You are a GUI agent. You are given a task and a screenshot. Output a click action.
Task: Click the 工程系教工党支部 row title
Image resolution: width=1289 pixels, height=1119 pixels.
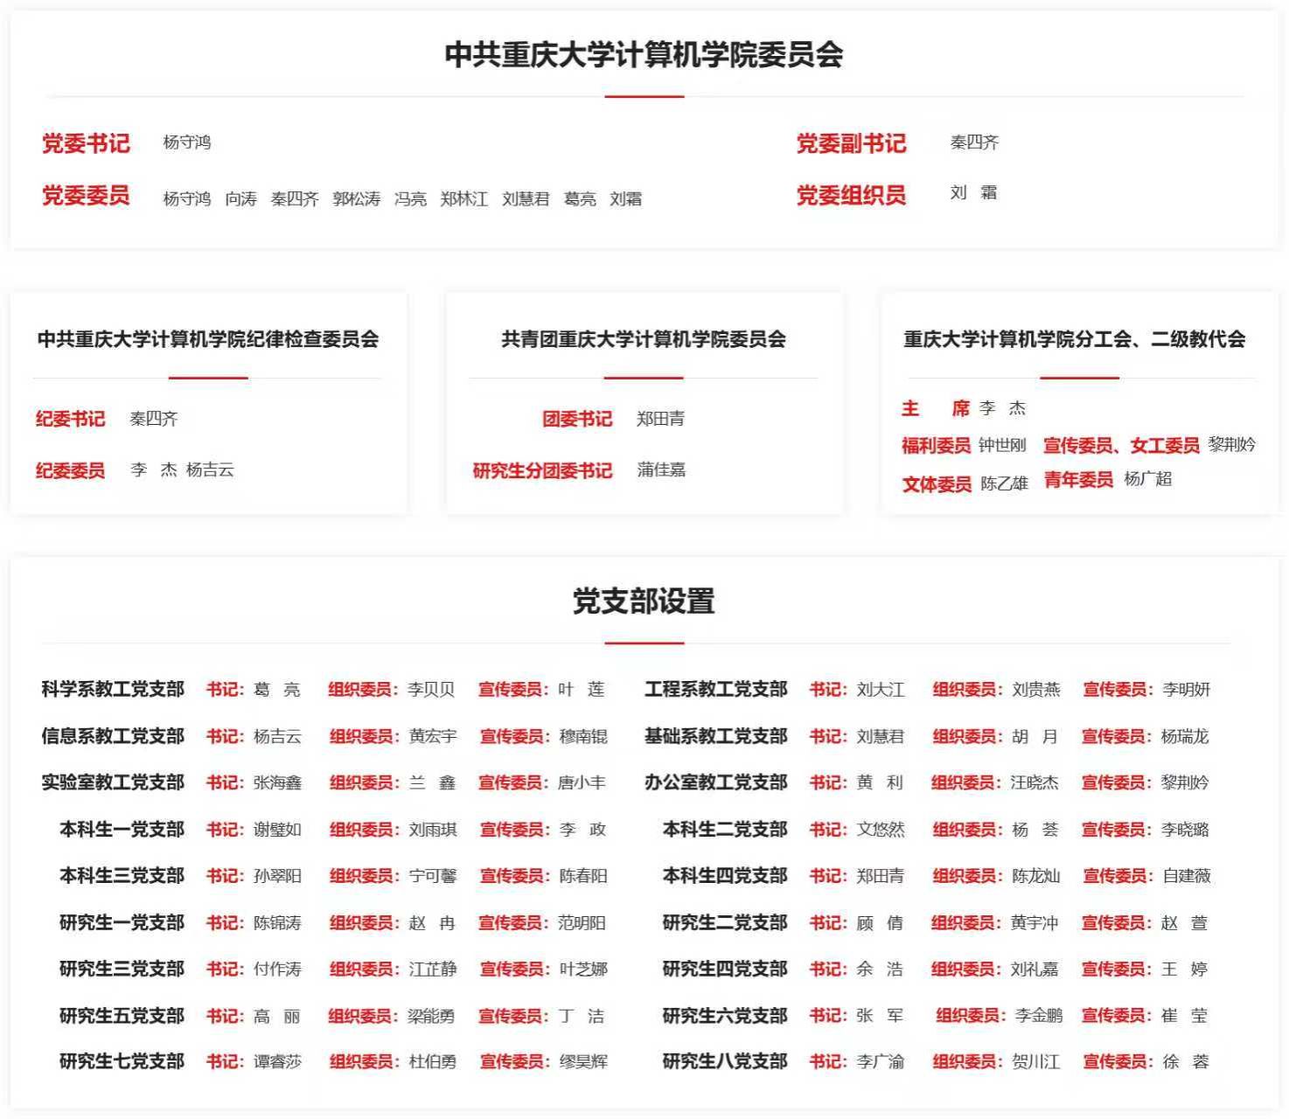(715, 690)
